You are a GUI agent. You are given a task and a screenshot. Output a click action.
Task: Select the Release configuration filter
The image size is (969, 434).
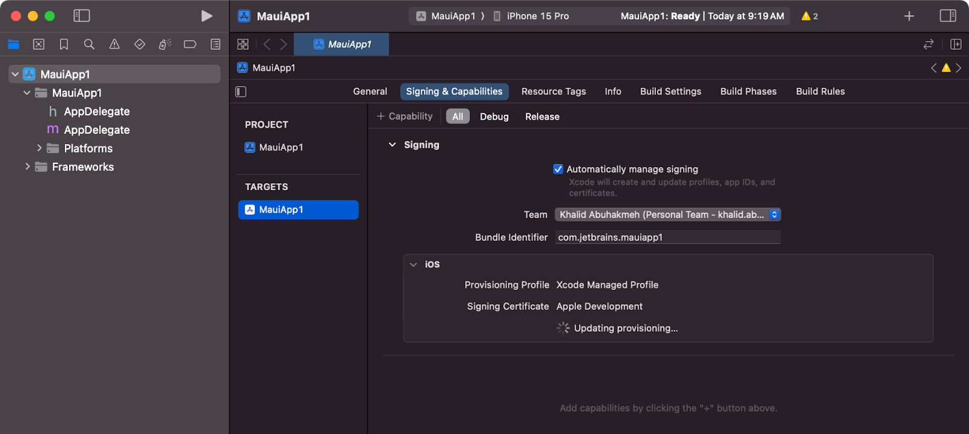542,117
